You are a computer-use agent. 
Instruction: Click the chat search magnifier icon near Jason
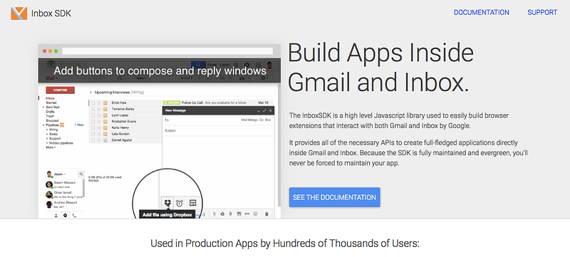pos(81,174)
